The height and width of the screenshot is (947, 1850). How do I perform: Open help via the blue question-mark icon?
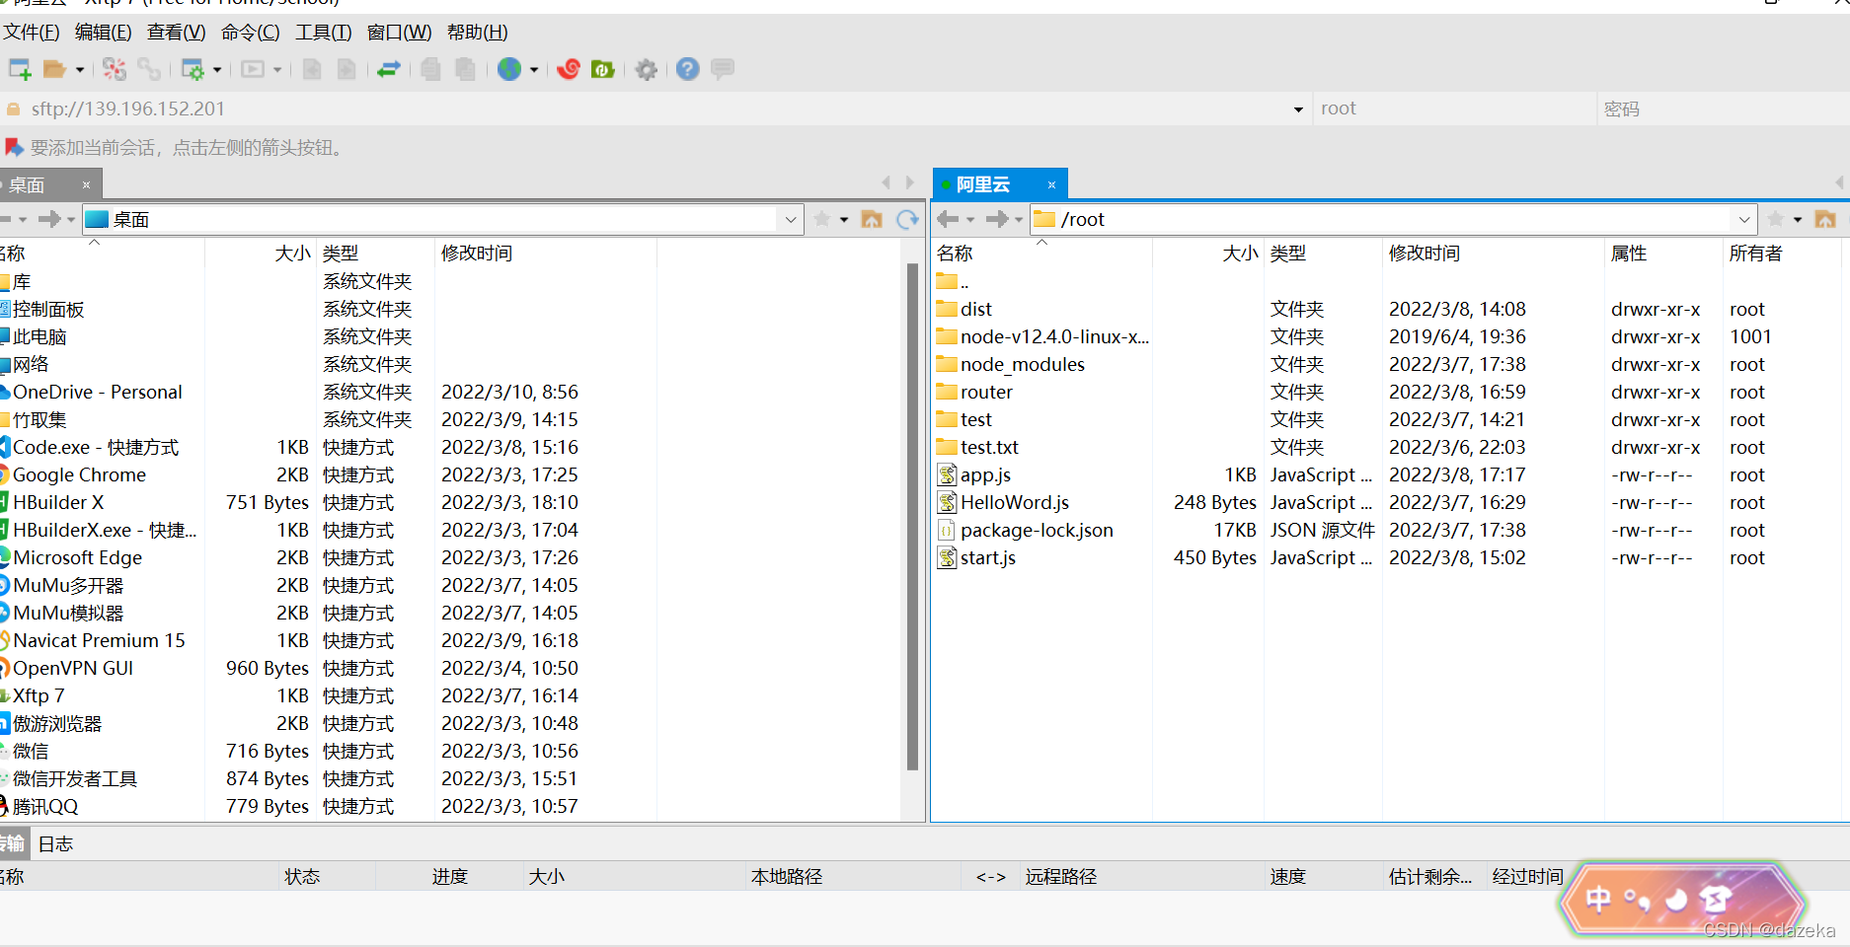pyautogui.click(x=688, y=69)
